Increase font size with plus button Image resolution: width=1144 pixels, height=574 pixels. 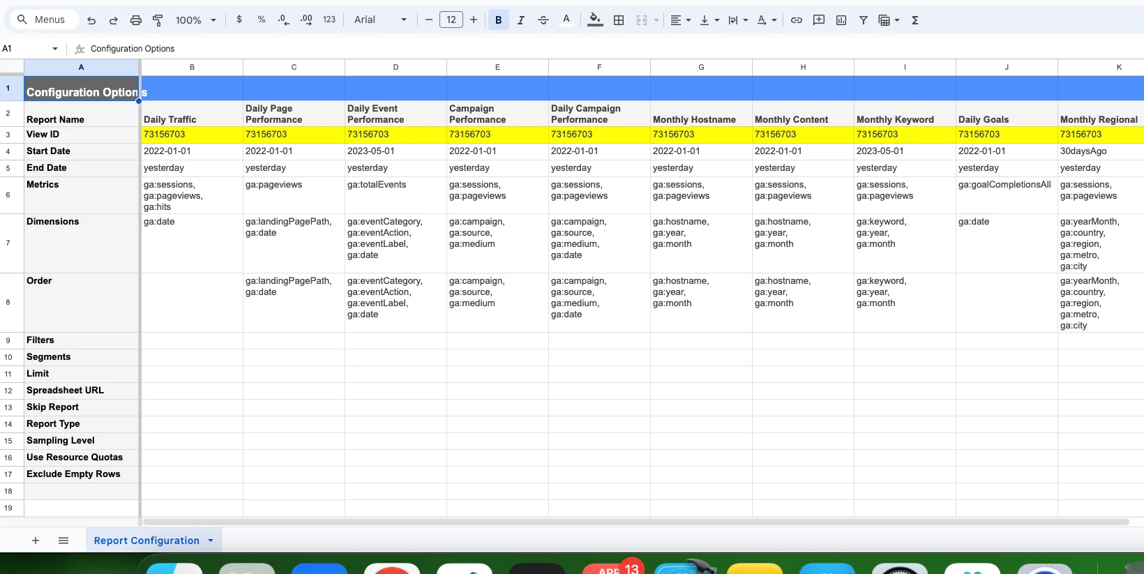tap(474, 20)
